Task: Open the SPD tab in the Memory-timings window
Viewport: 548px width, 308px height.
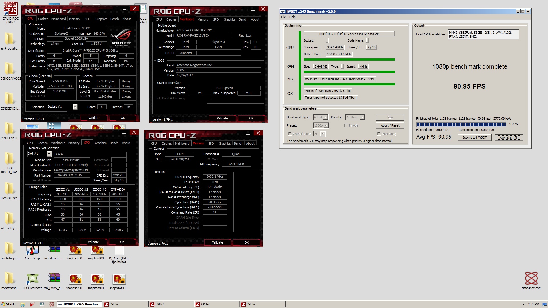Action: (211, 143)
